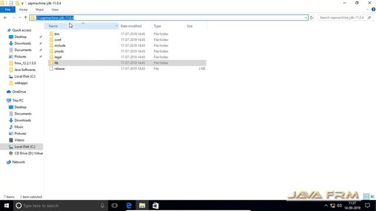The image size is (376, 211).
Task: Open the Name column filter dropdown
Action: click(x=116, y=26)
